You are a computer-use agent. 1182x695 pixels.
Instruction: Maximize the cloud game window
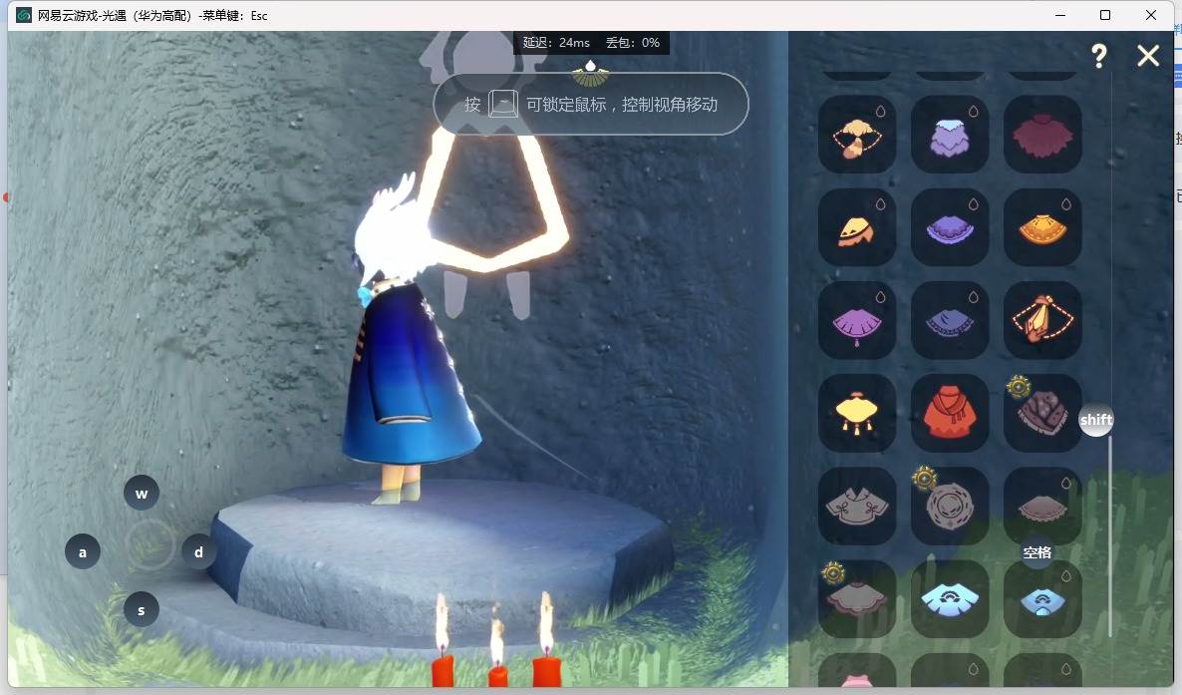point(1105,15)
